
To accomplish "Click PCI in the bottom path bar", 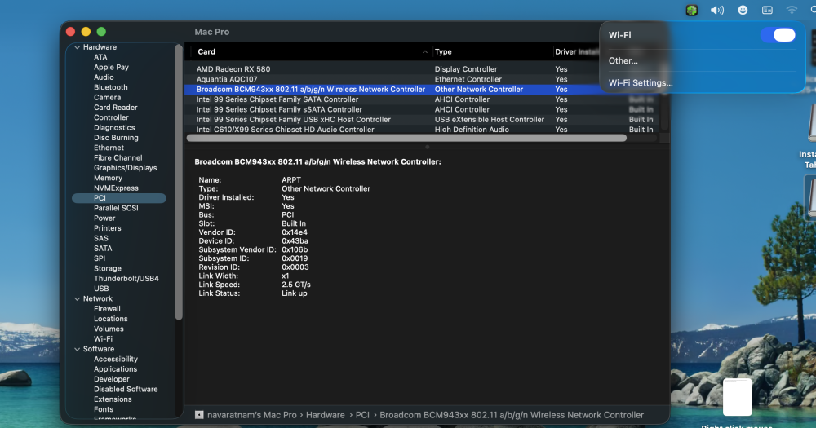I will click(362, 415).
